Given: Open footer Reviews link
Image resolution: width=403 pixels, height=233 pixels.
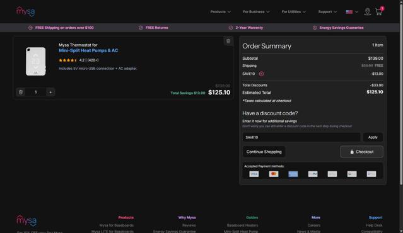Looking at the screenshot, I should click(189, 225).
